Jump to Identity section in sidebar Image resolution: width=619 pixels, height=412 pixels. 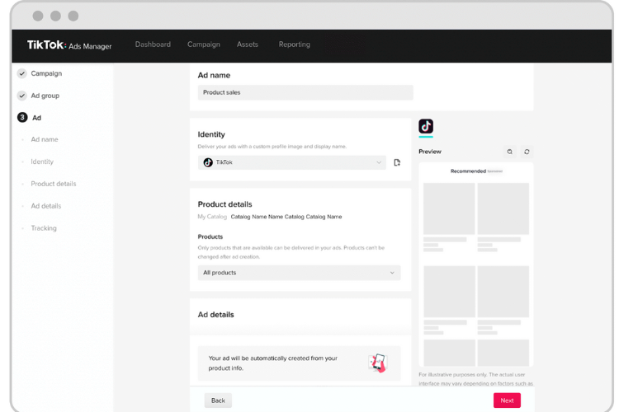(x=42, y=162)
